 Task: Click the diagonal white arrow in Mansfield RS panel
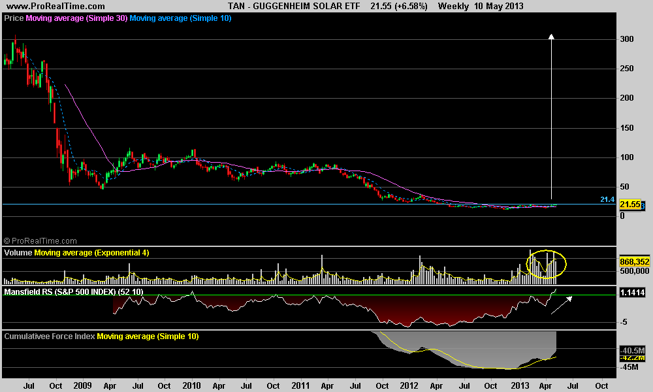click(562, 304)
